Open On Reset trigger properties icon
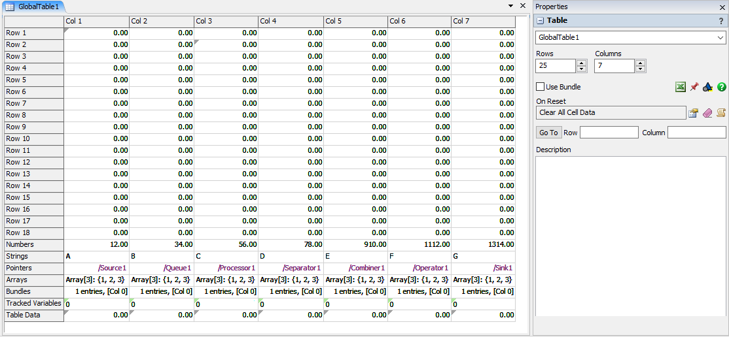The width and height of the screenshot is (729, 337). click(x=693, y=113)
